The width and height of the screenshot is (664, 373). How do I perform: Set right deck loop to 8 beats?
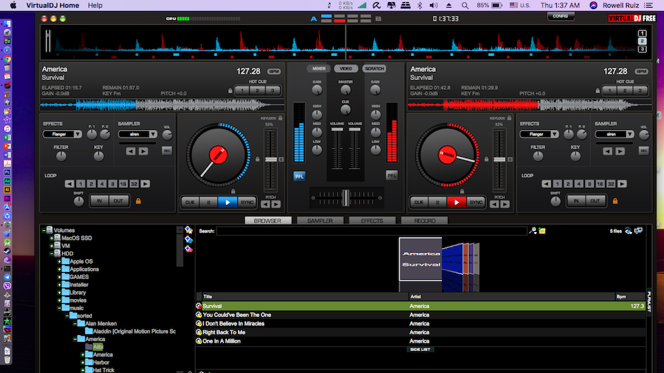tap(589, 184)
